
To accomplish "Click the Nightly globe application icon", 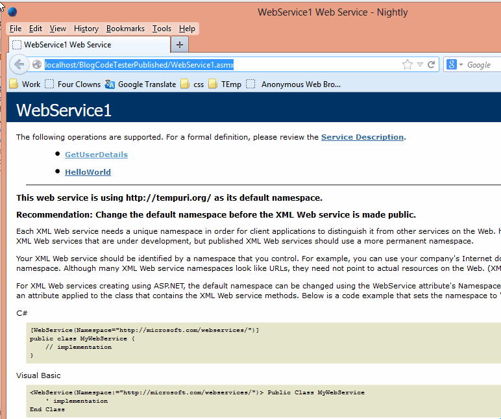I will click(12, 12).
